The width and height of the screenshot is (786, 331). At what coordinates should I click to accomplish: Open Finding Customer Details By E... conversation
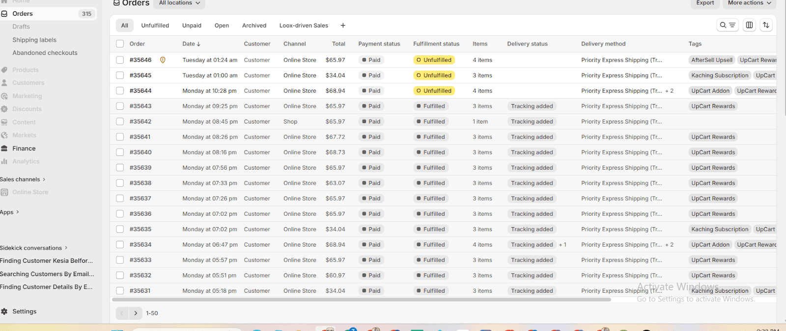coord(46,287)
